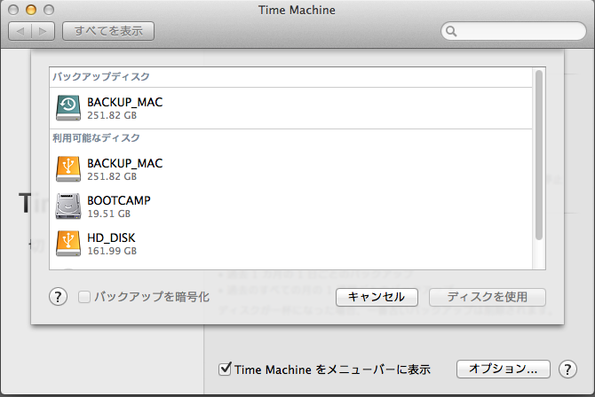Screen dimensions: 595x397
Task: Select the orange USB BACKUP_MAC disk icon
Action: point(68,169)
